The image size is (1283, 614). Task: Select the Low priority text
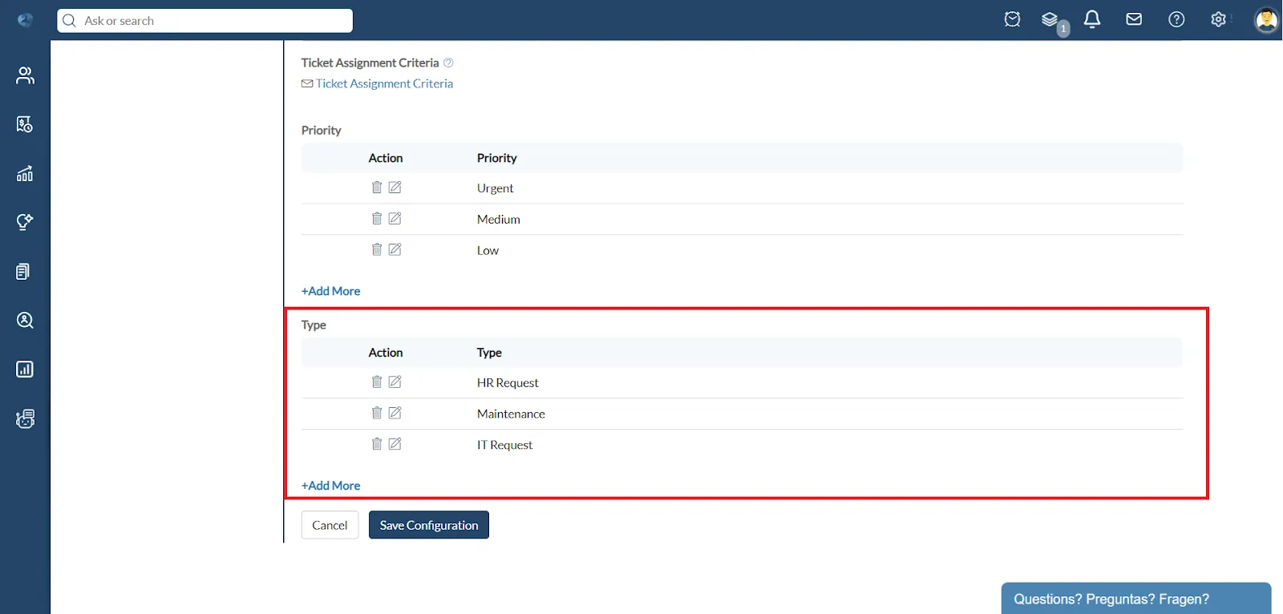click(488, 251)
